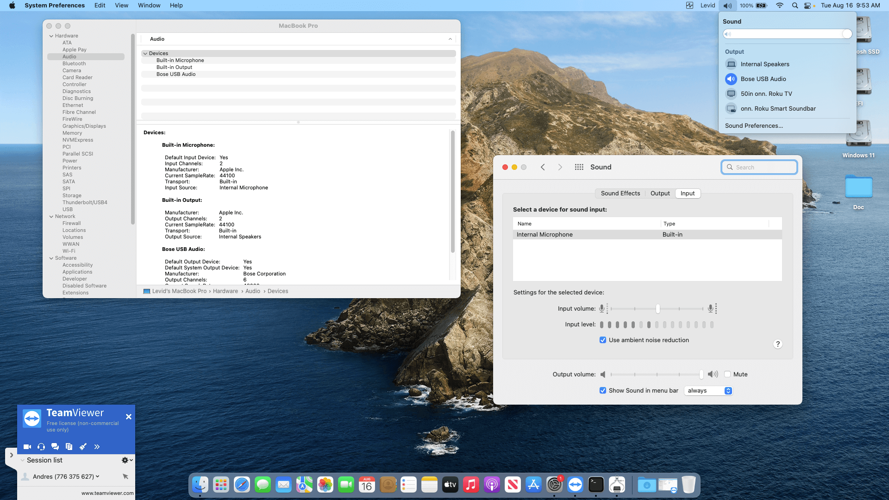Show more TeamViewer tools with double arrow
This screenshot has width=889, height=500.
tap(97, 447)
